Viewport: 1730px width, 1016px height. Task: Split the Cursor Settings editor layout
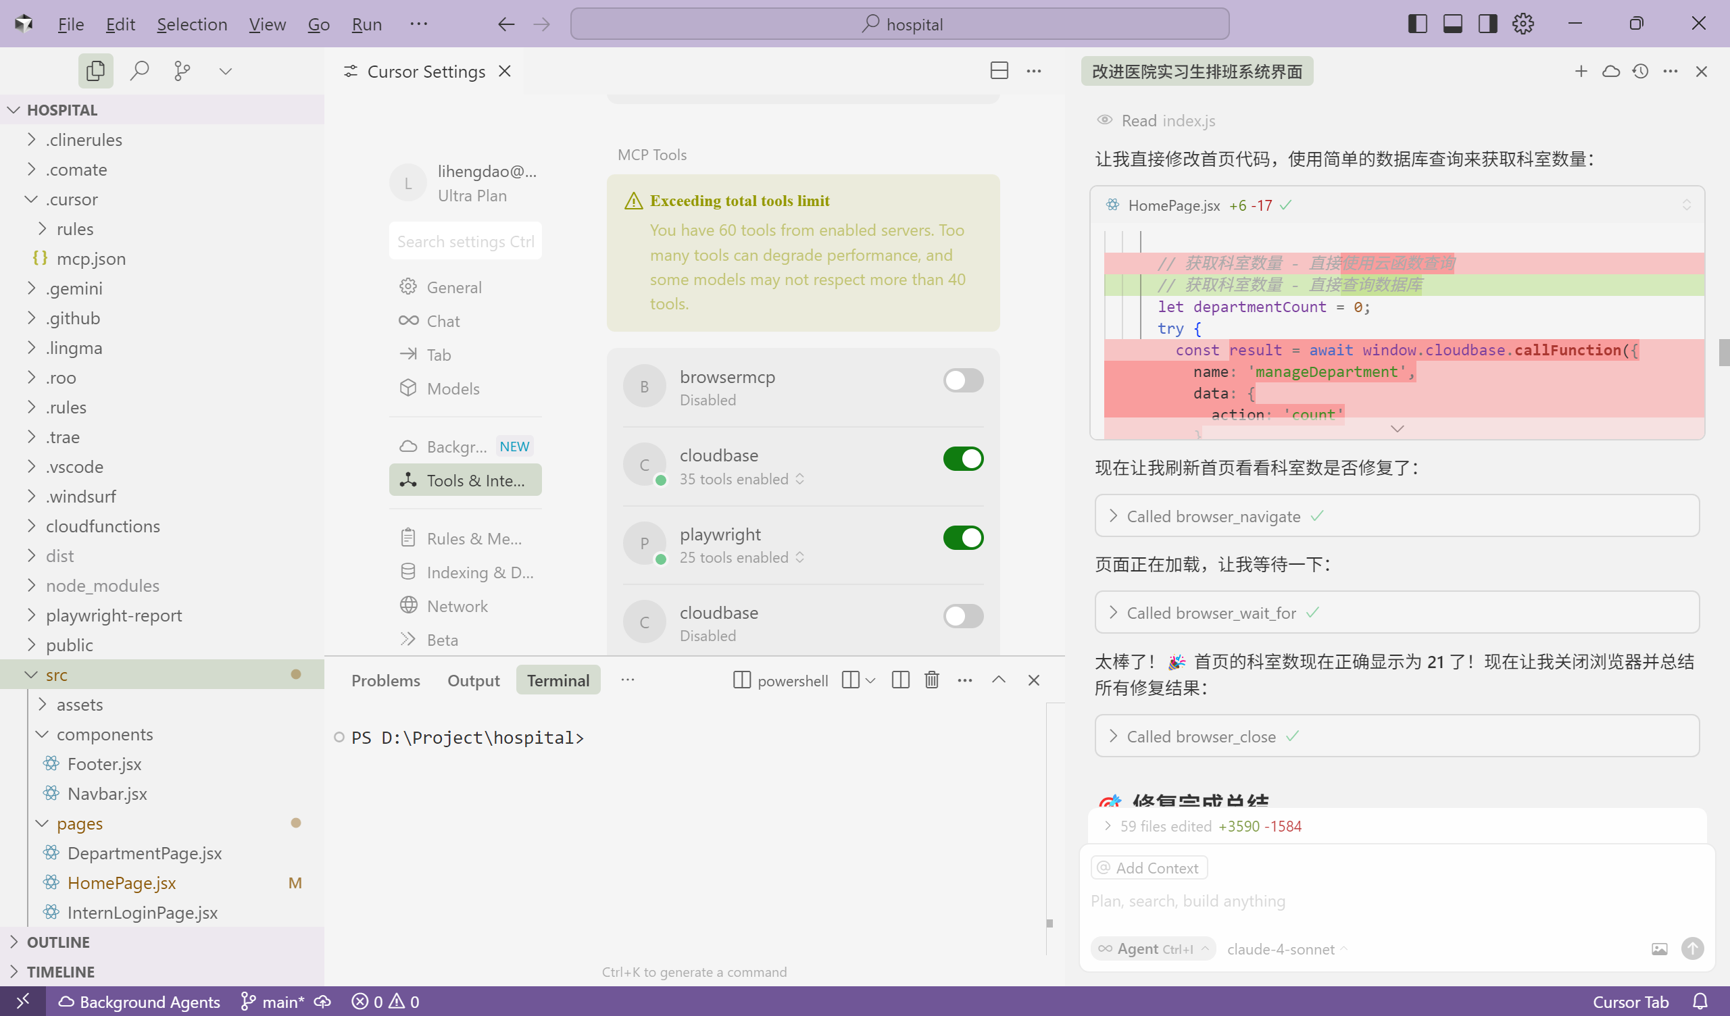click(x=999, y=71)
